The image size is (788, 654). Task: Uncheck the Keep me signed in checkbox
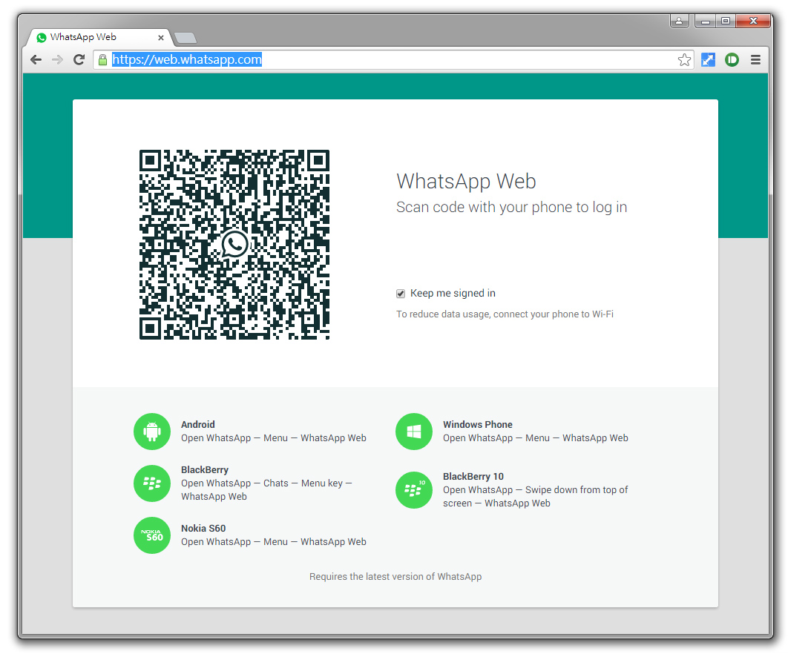click(401, 294)
